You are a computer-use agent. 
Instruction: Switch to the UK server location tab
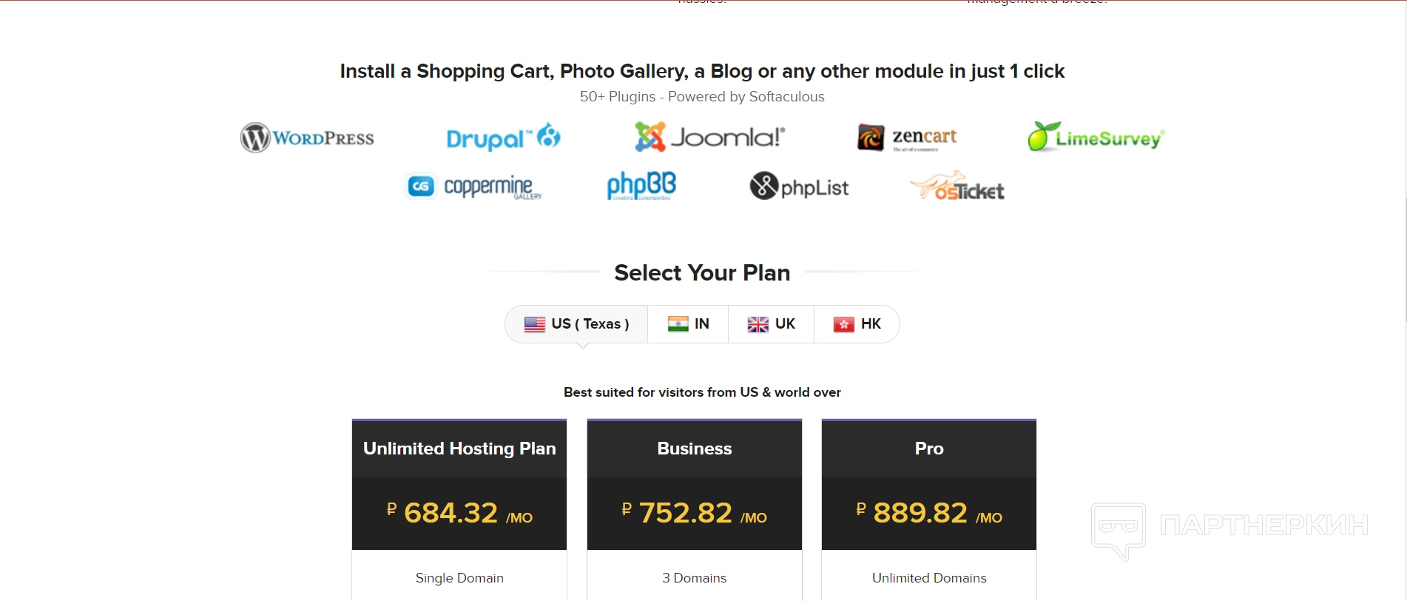click(771, 324)
